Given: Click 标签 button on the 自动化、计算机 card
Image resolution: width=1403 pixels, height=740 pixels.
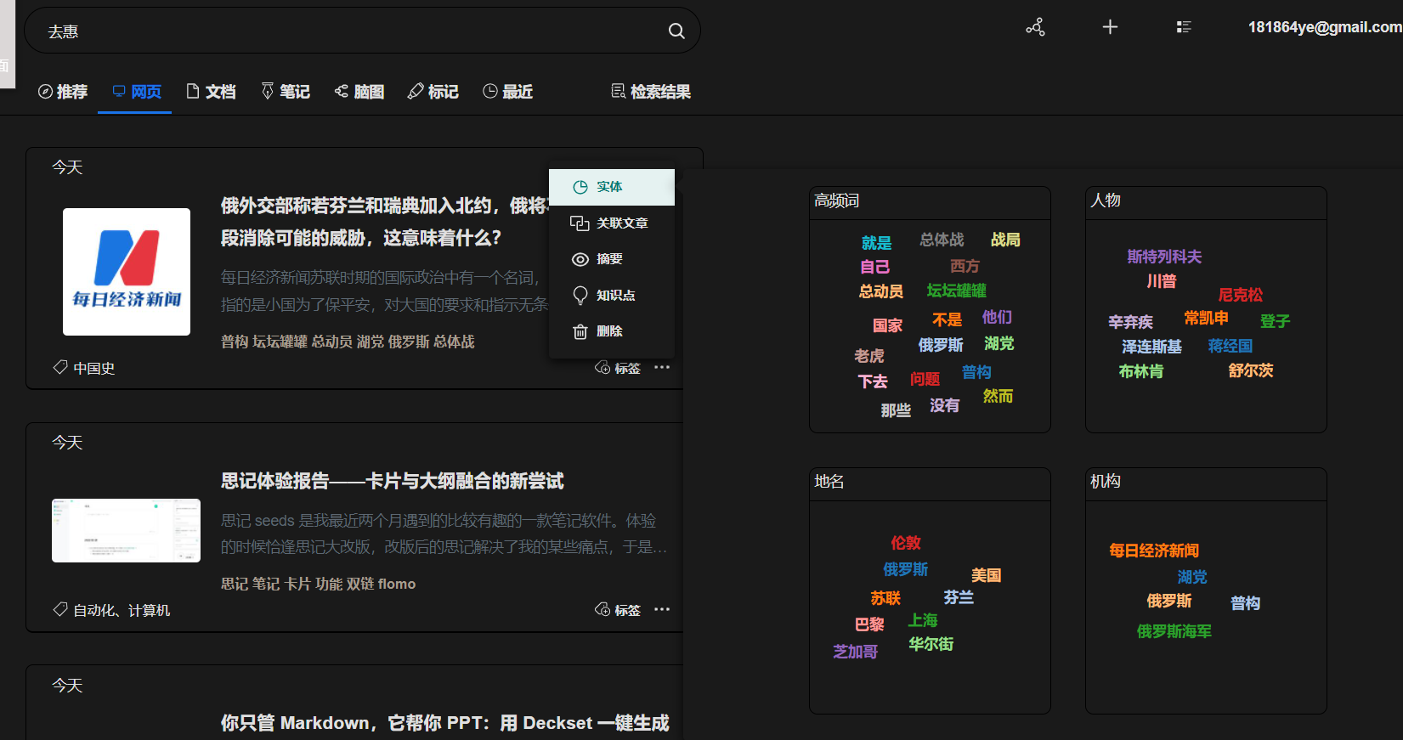Looking at the screenshot, I should tap(618, 610).
